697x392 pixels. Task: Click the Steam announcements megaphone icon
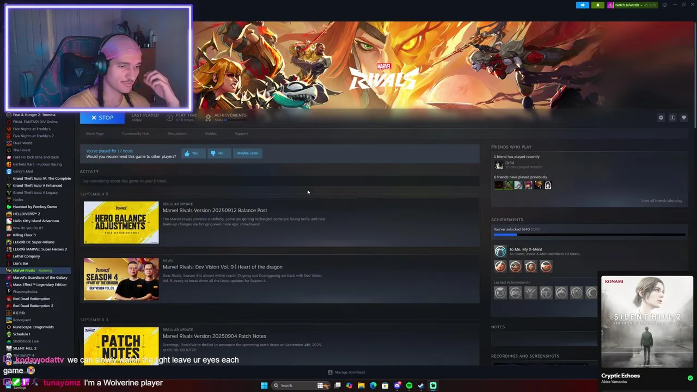point(583,5)
